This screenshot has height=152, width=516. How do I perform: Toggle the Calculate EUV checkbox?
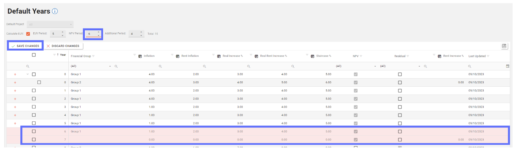click(28, 34)
